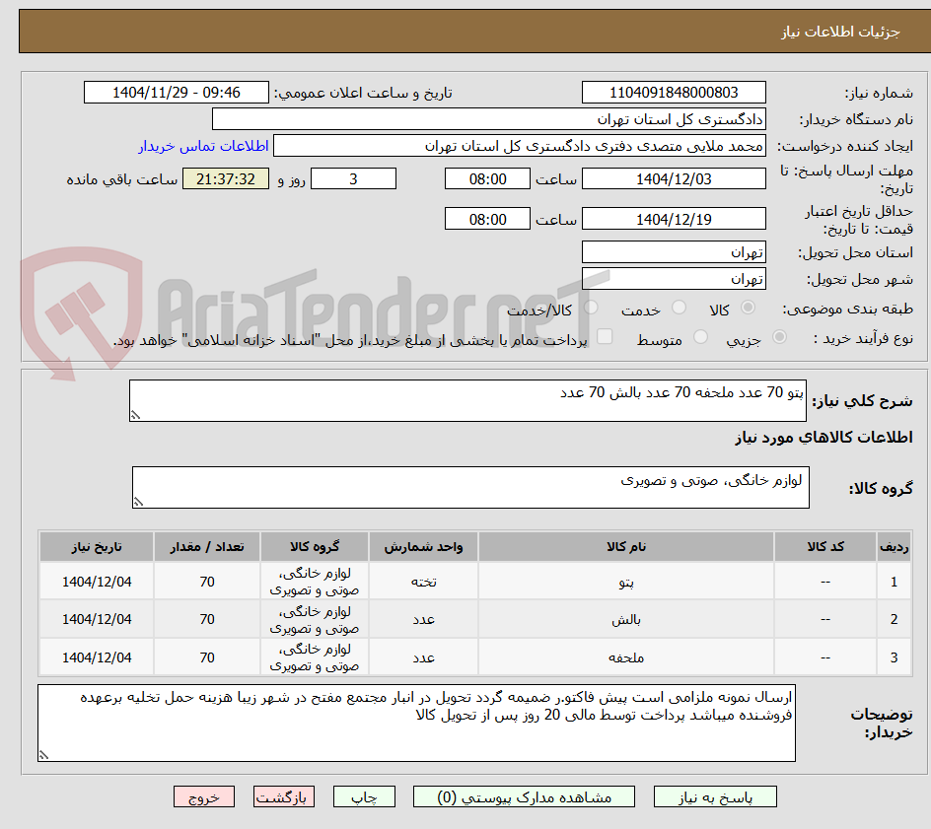Click the resize handle of شرح کلی نیاز box
The height and width of the screenshot is (829, 931).
[x=135, y=415]
